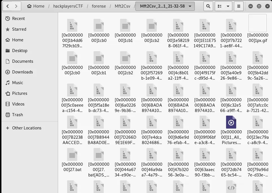Open Recent in the sidebar
Screen dimensions: 272x193
click(18, 19)
